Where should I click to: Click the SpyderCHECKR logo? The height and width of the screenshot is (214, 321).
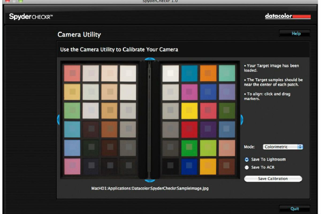click(x=31, y=17)
